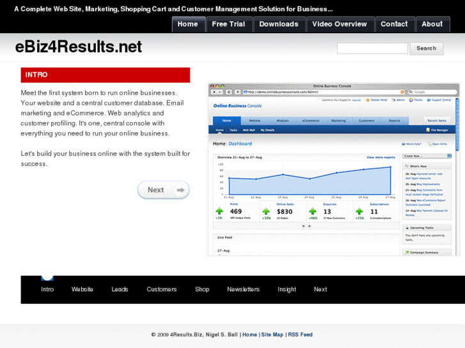Click the red INTRO heading bar
The image size is (465, 348).
[x=106, y=75]
